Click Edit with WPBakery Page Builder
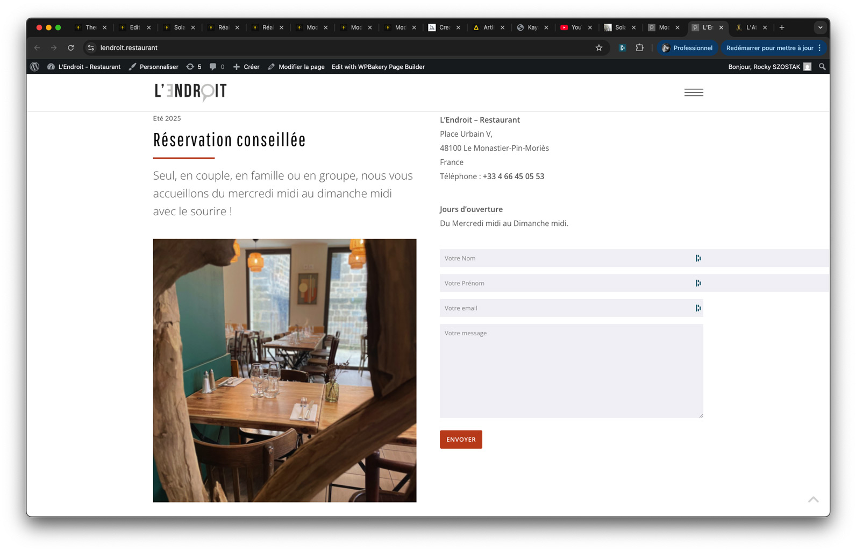The image size is (856, 551). (x=378, y=67)
